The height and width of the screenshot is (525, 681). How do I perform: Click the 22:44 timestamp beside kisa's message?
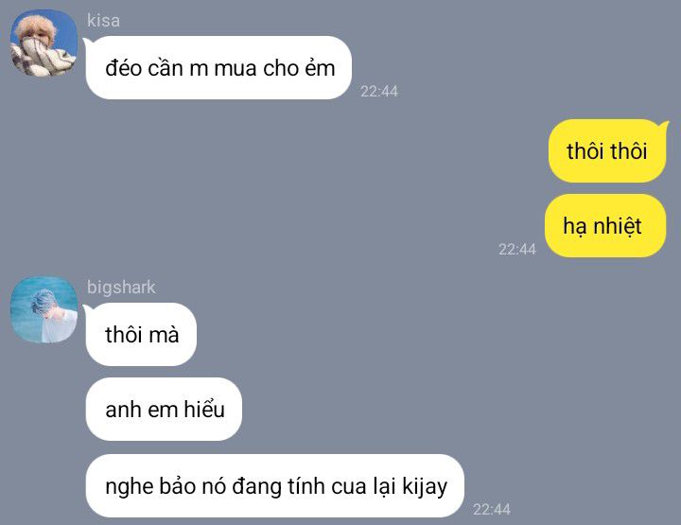(x=379, y=91)
